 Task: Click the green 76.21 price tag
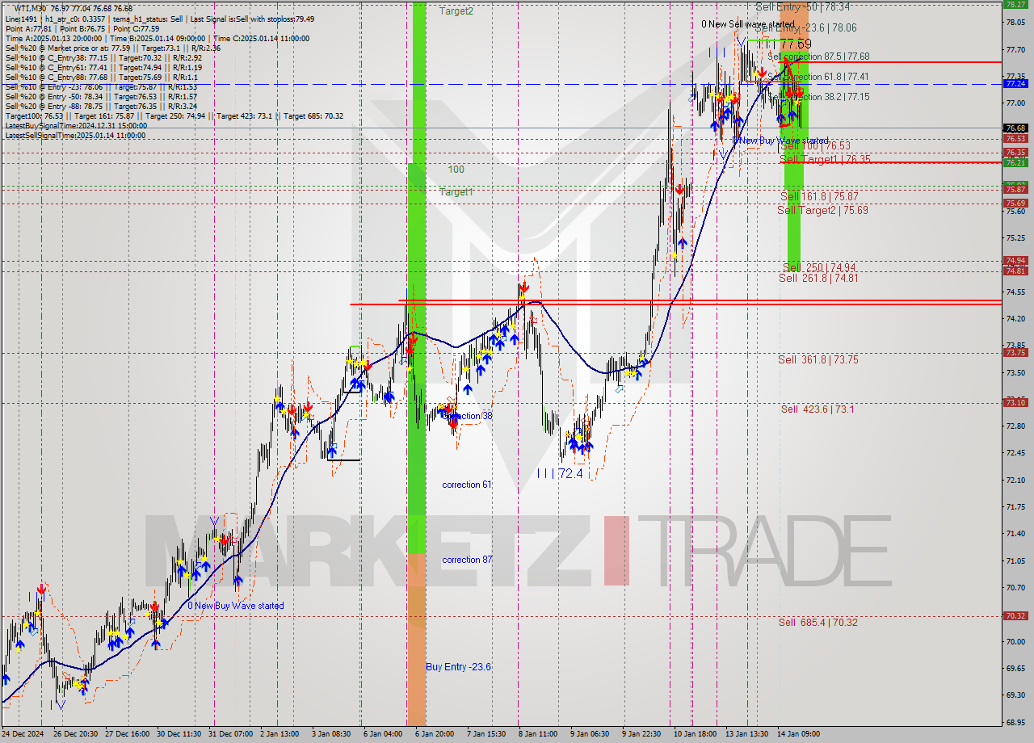coord(1015,162)
